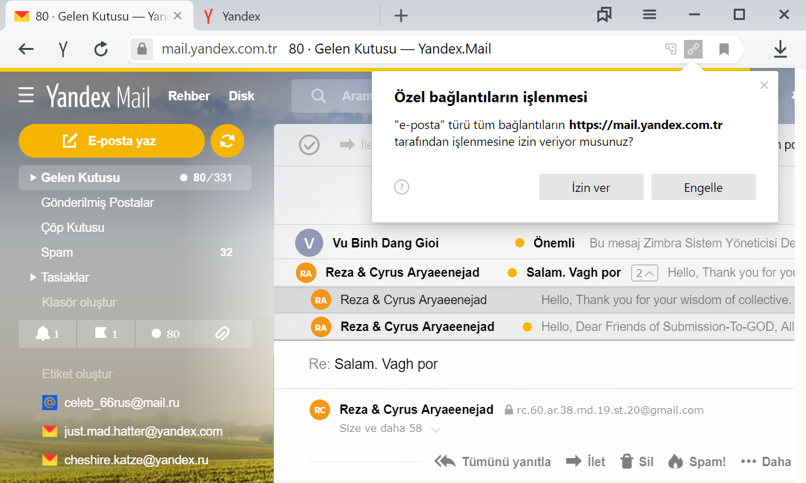
Task: Click the RC avatar in the open message
Action: [x=320, y=410]
